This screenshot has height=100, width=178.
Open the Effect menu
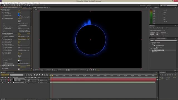pos(20,3)
